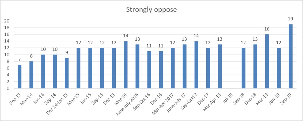Select the data label "16"
Viewport: 303px width, 121px height.
point(267,29)
